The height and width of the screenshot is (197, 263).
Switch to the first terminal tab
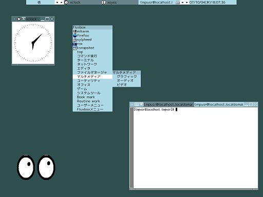pos(168,104)
